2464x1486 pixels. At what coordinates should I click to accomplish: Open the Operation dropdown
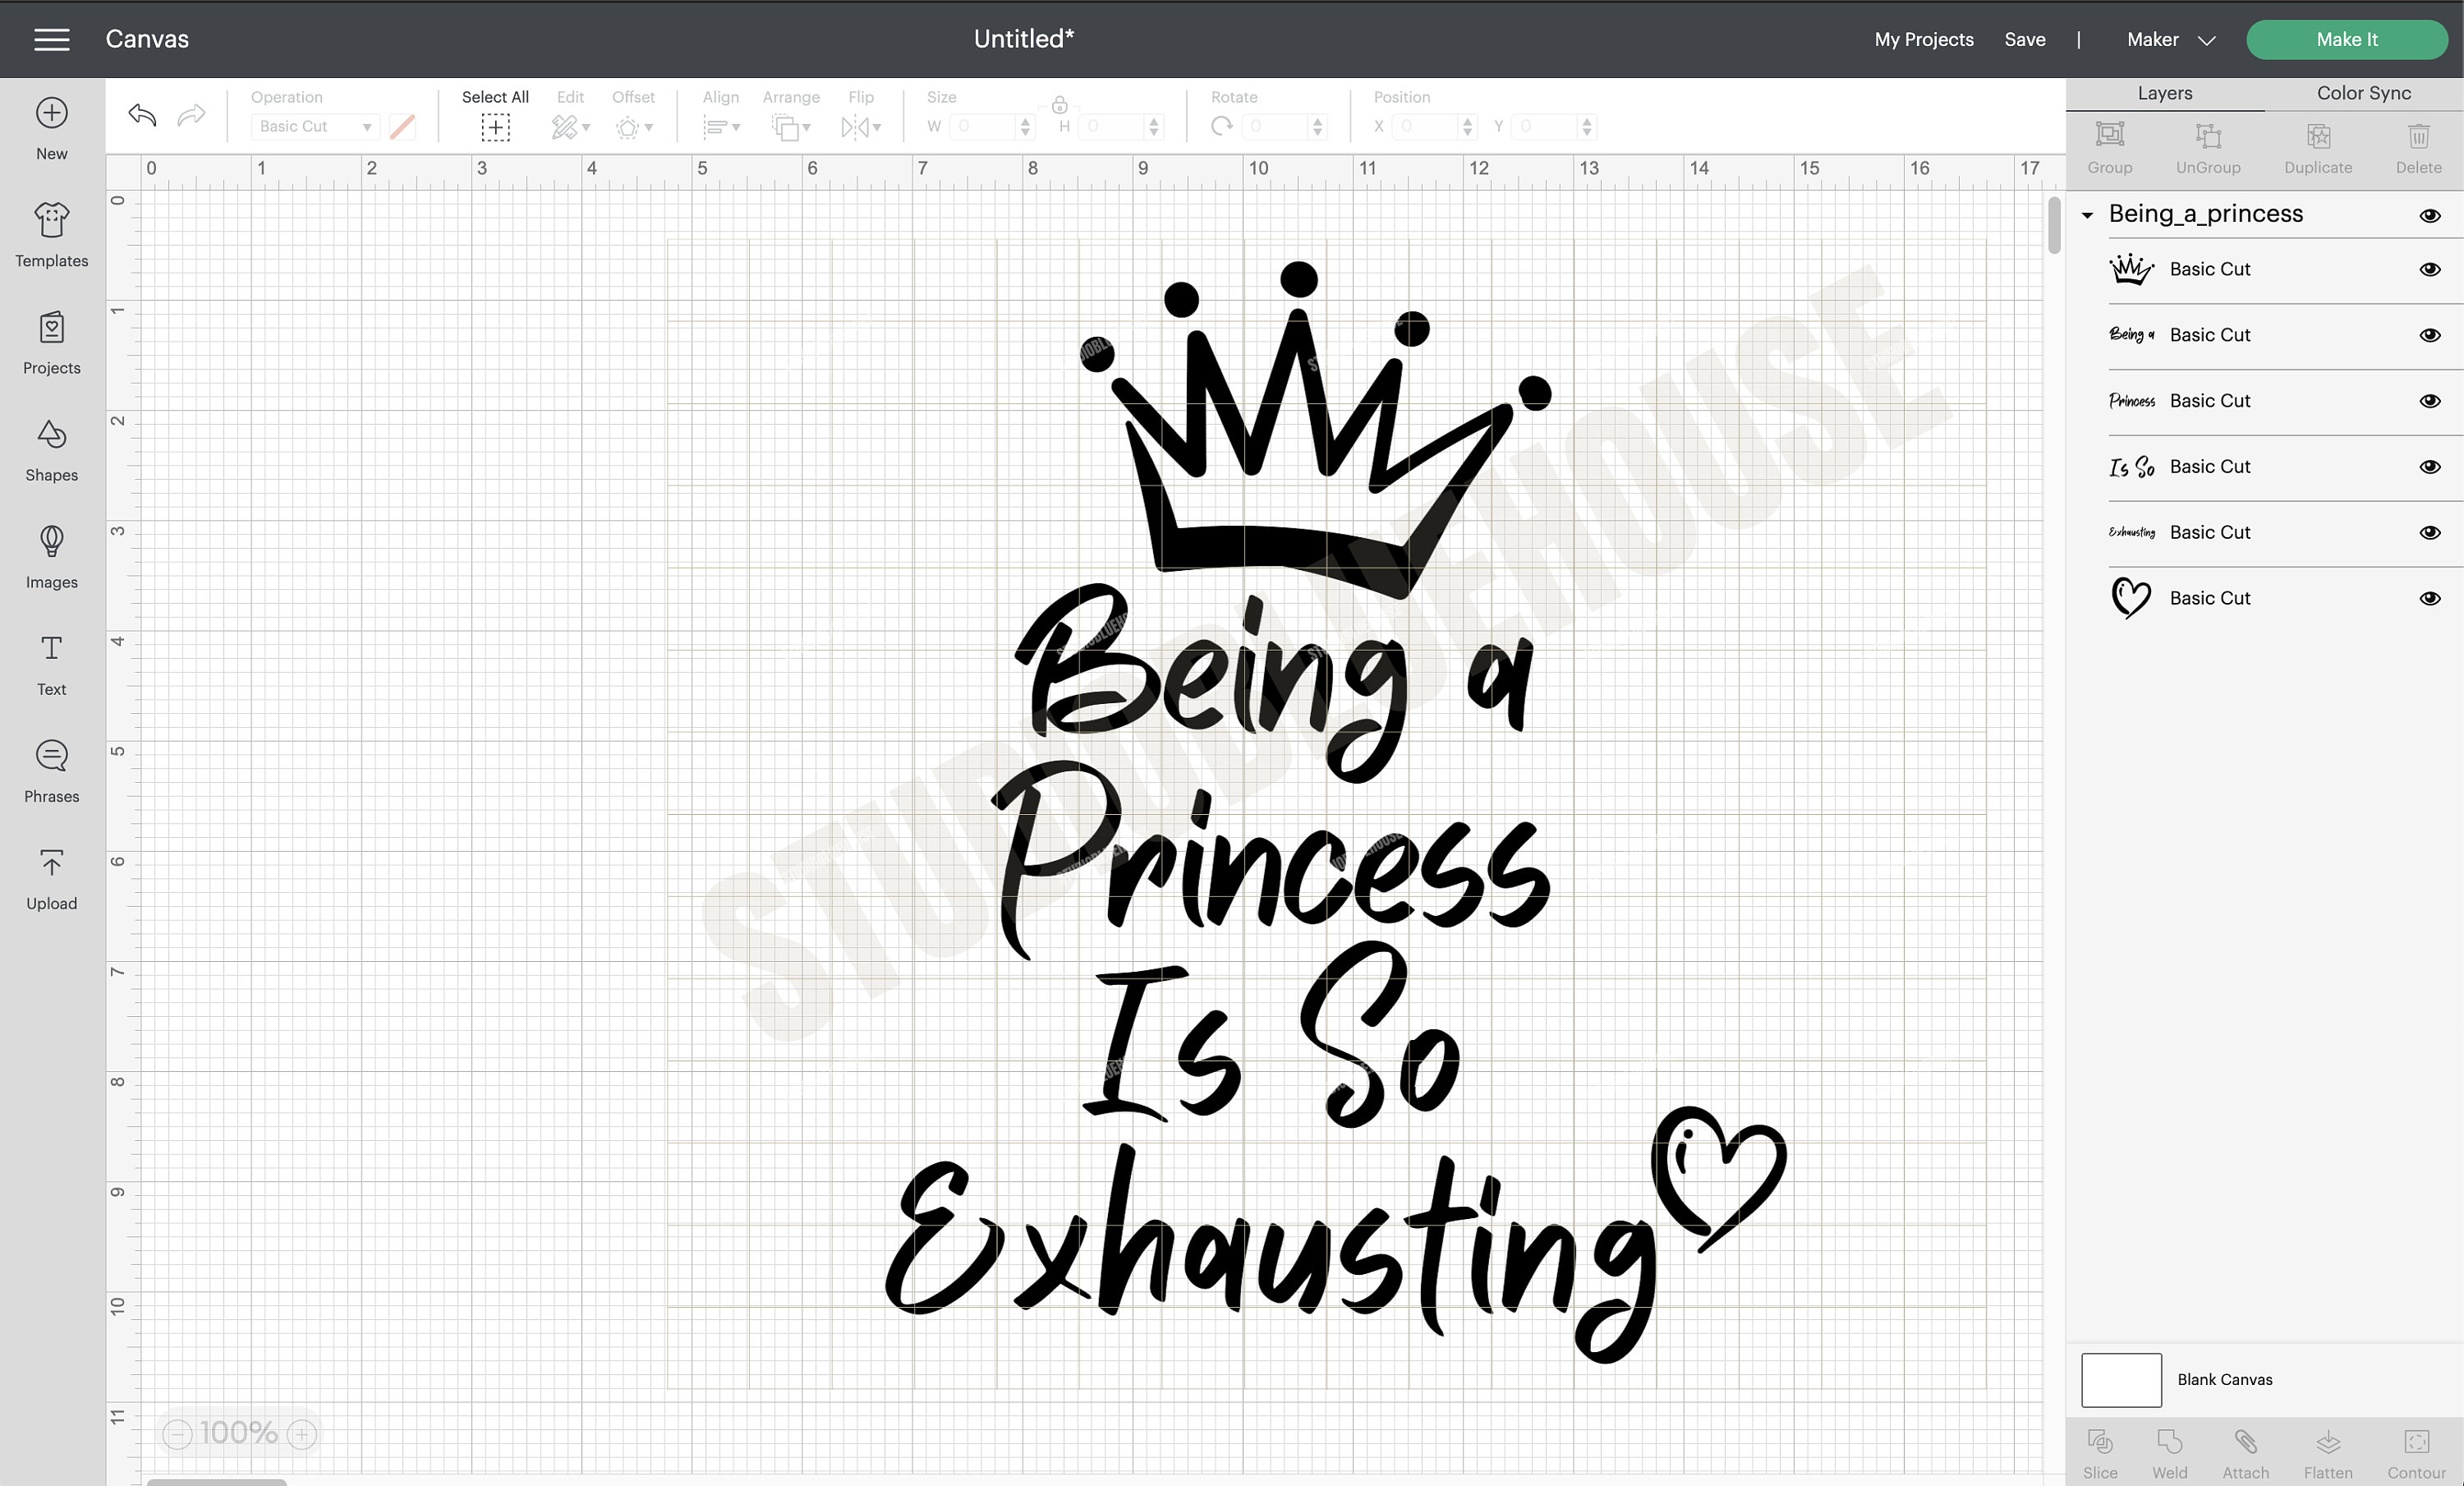point(314,126)
